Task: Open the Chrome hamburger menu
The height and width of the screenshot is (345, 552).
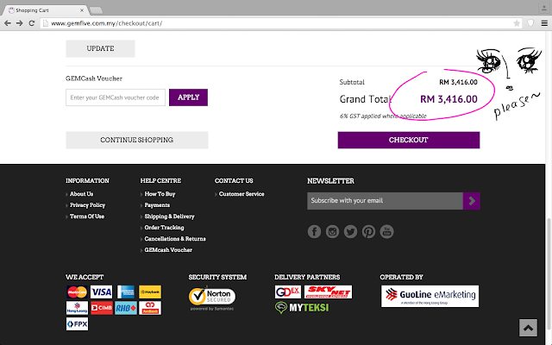Action: (x=544, y=23)
